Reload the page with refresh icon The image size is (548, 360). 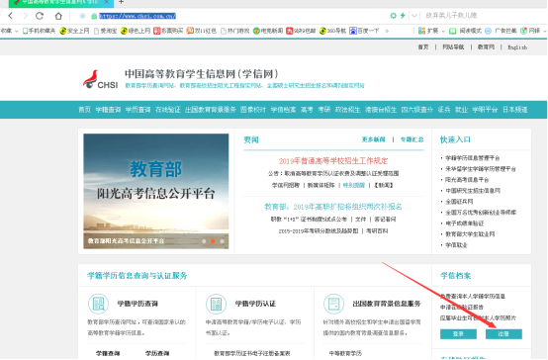pos(40,16)
